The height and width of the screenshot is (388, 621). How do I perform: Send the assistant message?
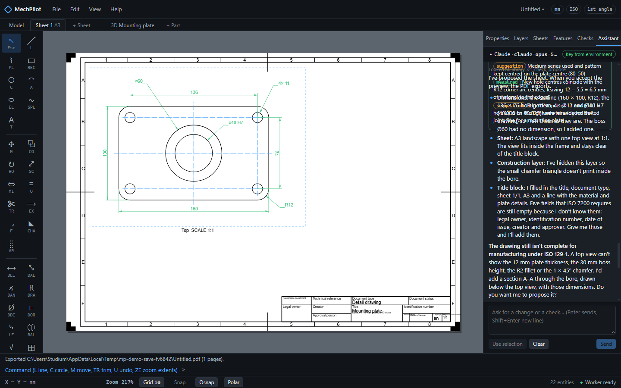(606, 344)
